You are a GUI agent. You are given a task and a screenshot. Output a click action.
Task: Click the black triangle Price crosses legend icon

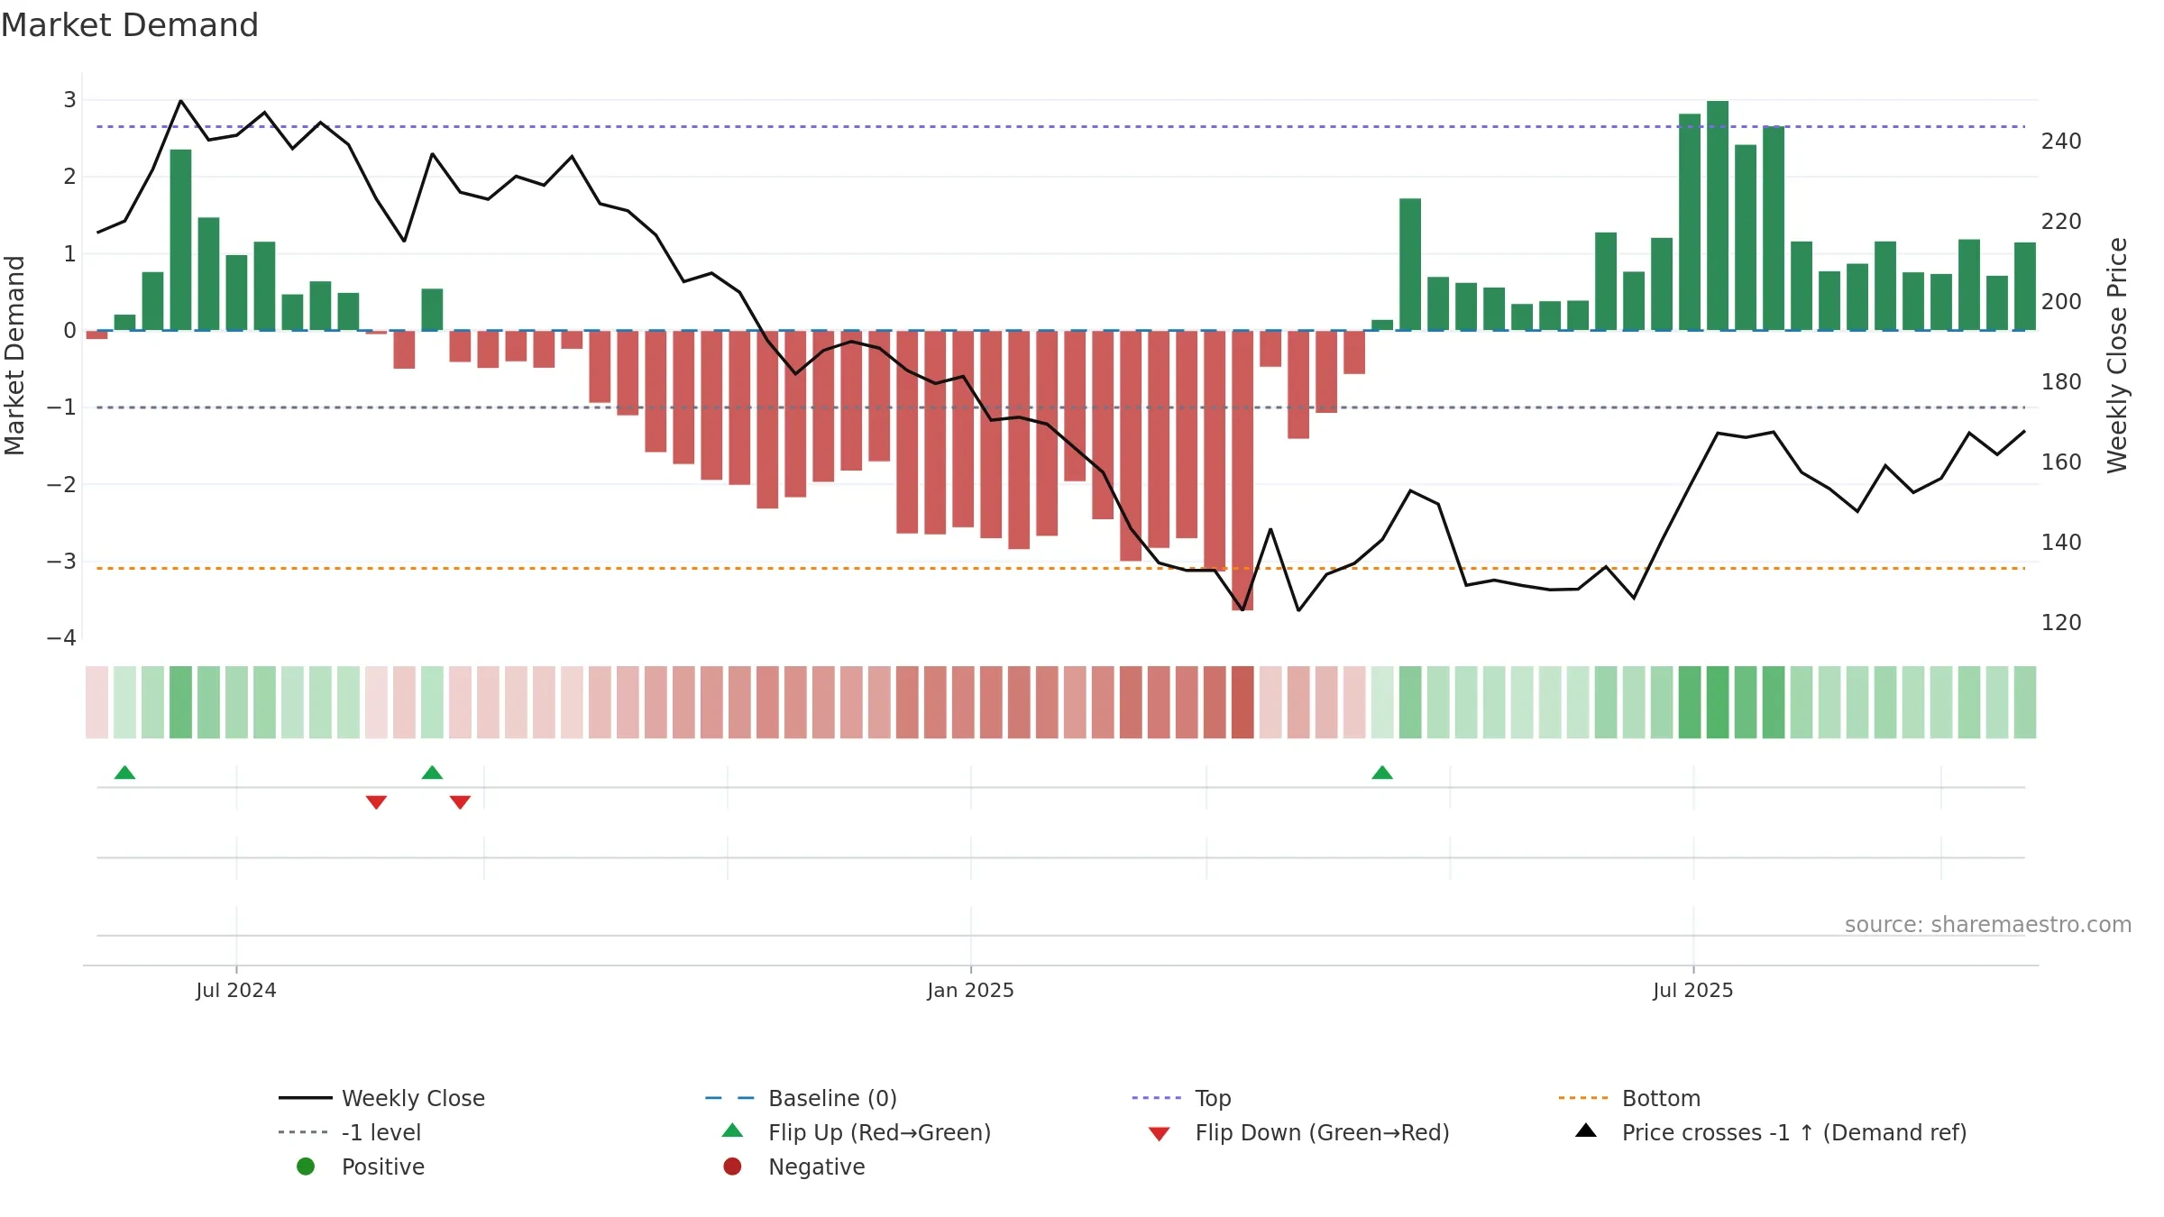[x=1586, y=1130]
